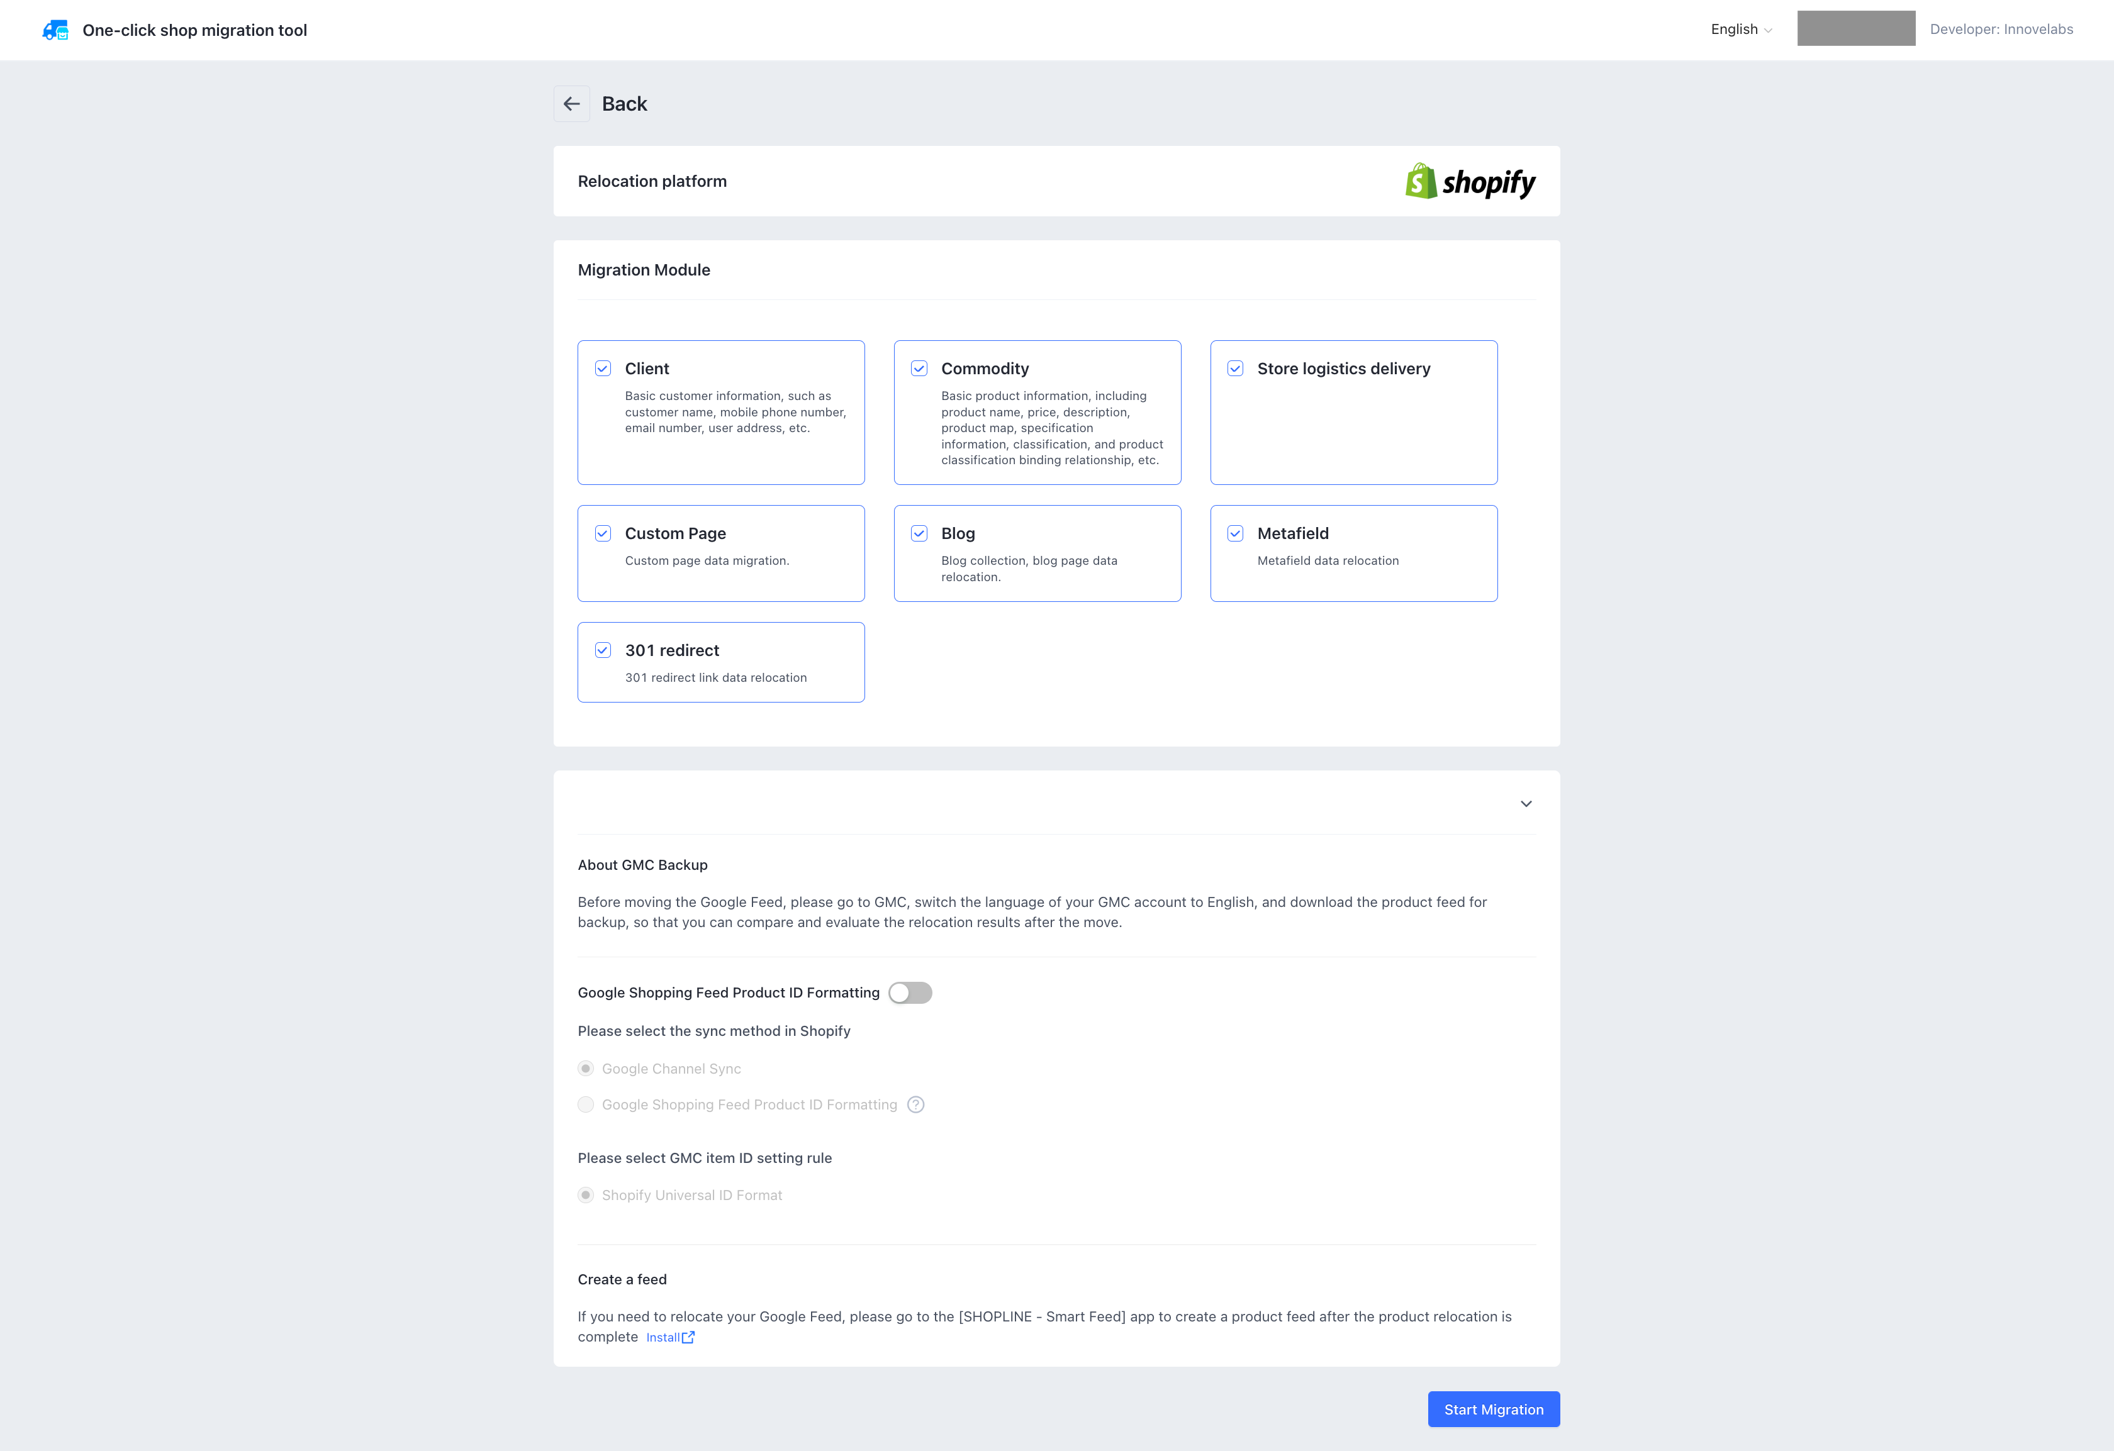Uncheck the Custom Page checkbox
This screenshot has height=1451, width=2114.
click(x=603, y=533)
